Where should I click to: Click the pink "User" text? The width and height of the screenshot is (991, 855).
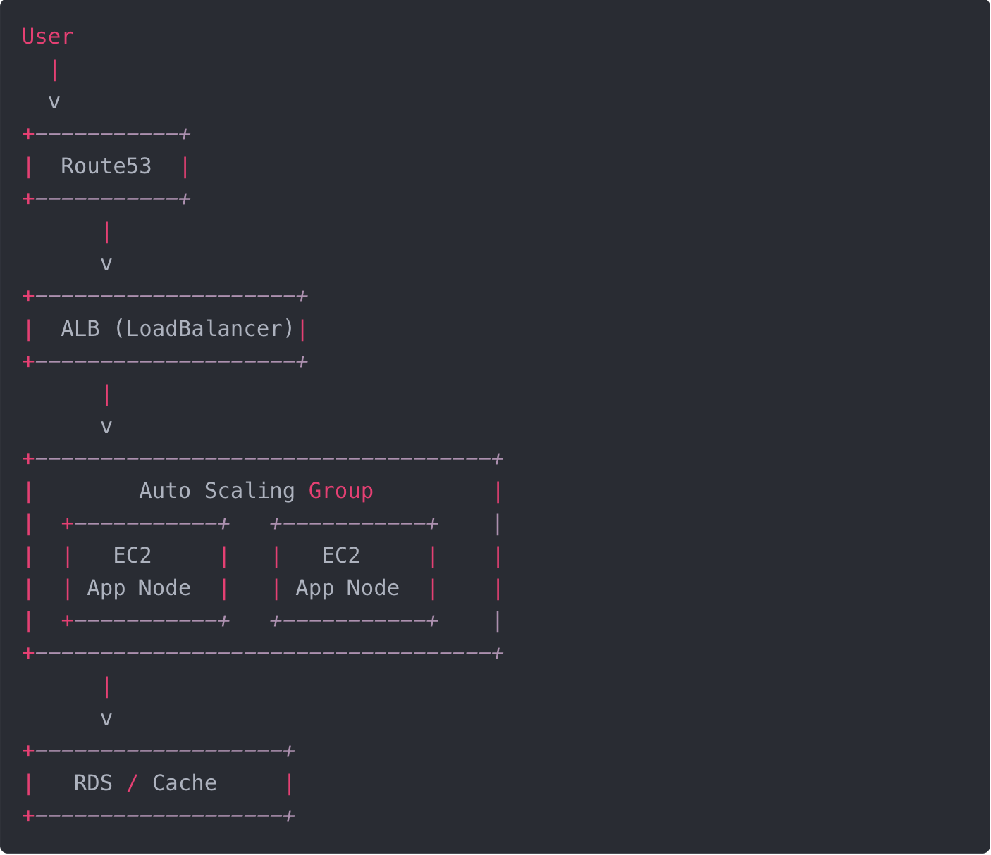tap(47, 37)
